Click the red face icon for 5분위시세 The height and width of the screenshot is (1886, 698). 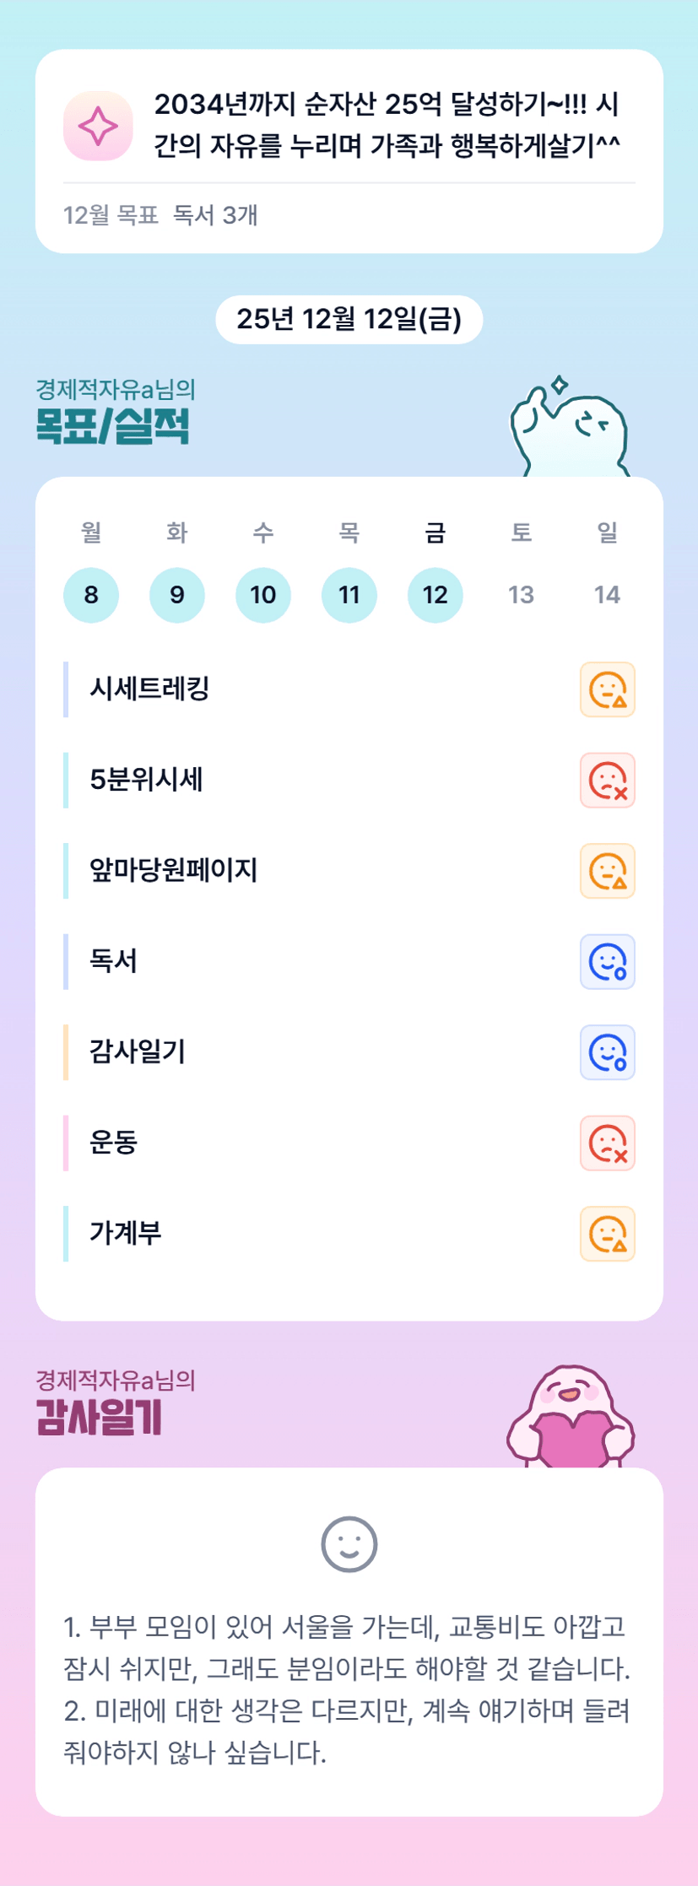[x=607, y=781]
